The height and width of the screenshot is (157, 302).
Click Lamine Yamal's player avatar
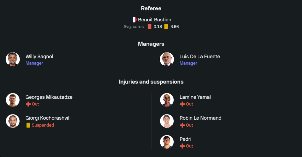[x=167, y=100]
